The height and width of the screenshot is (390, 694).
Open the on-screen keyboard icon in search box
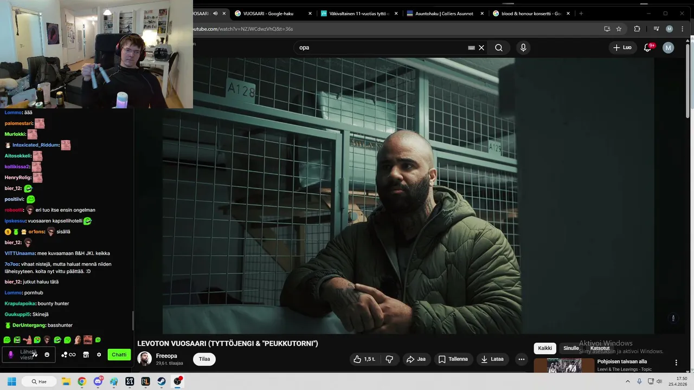click(471, 48)
